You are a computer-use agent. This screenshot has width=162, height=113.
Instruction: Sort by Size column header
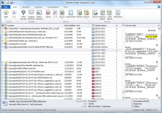pyautogui.click(x=82, y=25)
